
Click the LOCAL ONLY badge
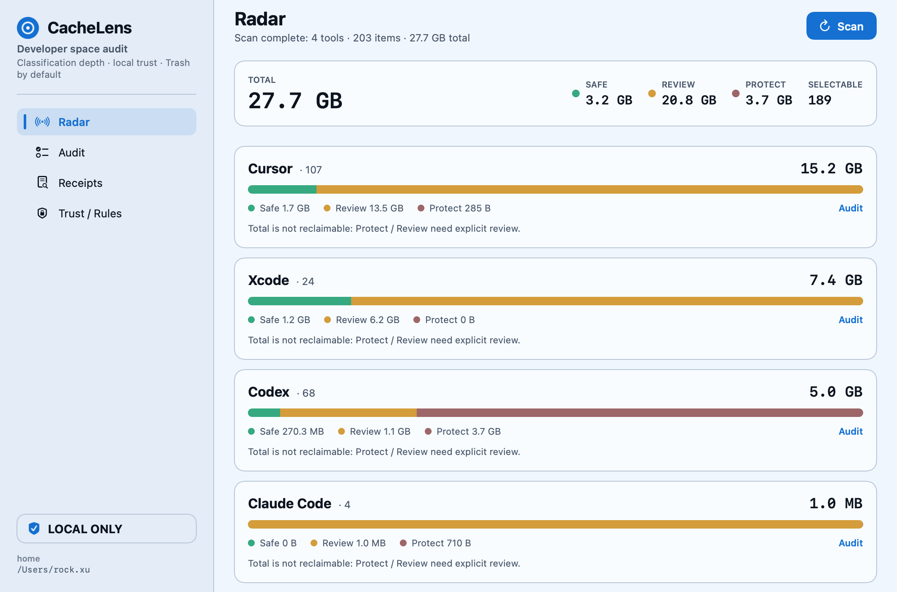107,529
